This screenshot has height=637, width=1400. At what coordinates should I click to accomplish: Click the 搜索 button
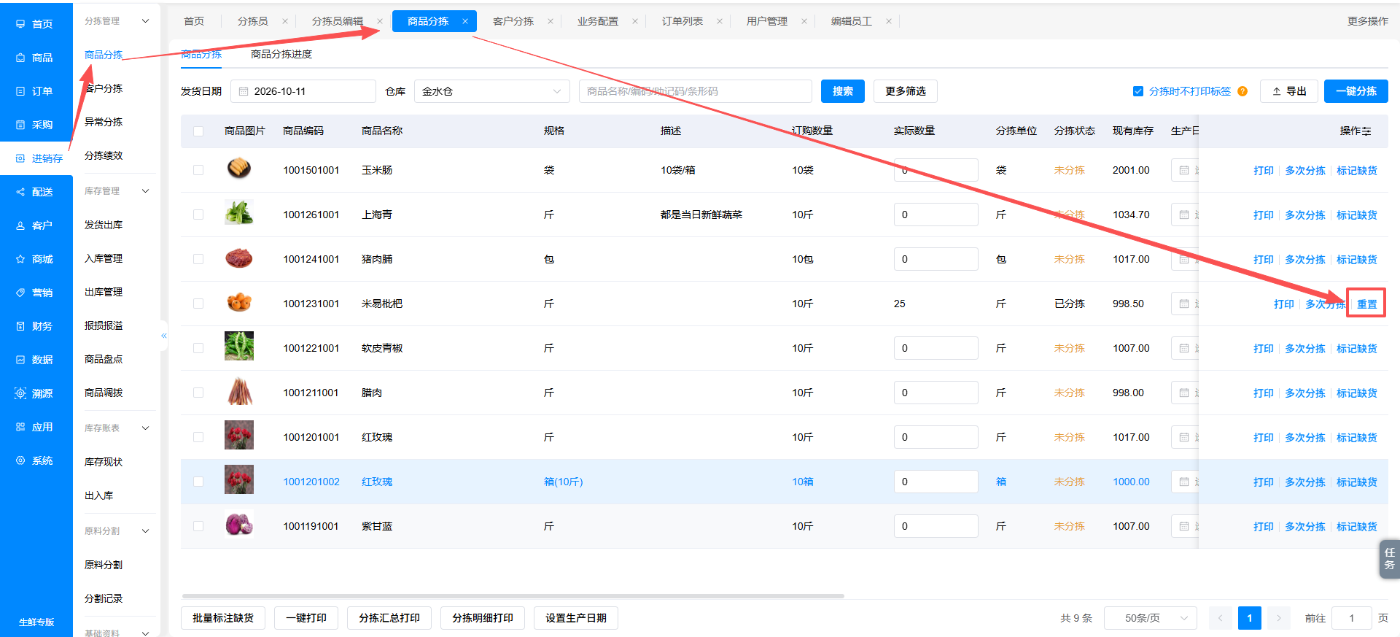pyautogui.click(x=843, y=91)
